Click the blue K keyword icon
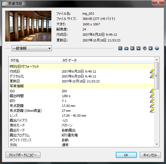The height and width of the screenshot is (164, 166). pos(132,48)
